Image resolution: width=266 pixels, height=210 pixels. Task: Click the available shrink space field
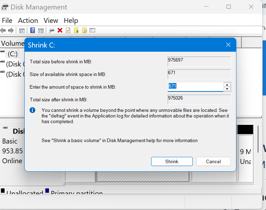(x=199, y=74)
